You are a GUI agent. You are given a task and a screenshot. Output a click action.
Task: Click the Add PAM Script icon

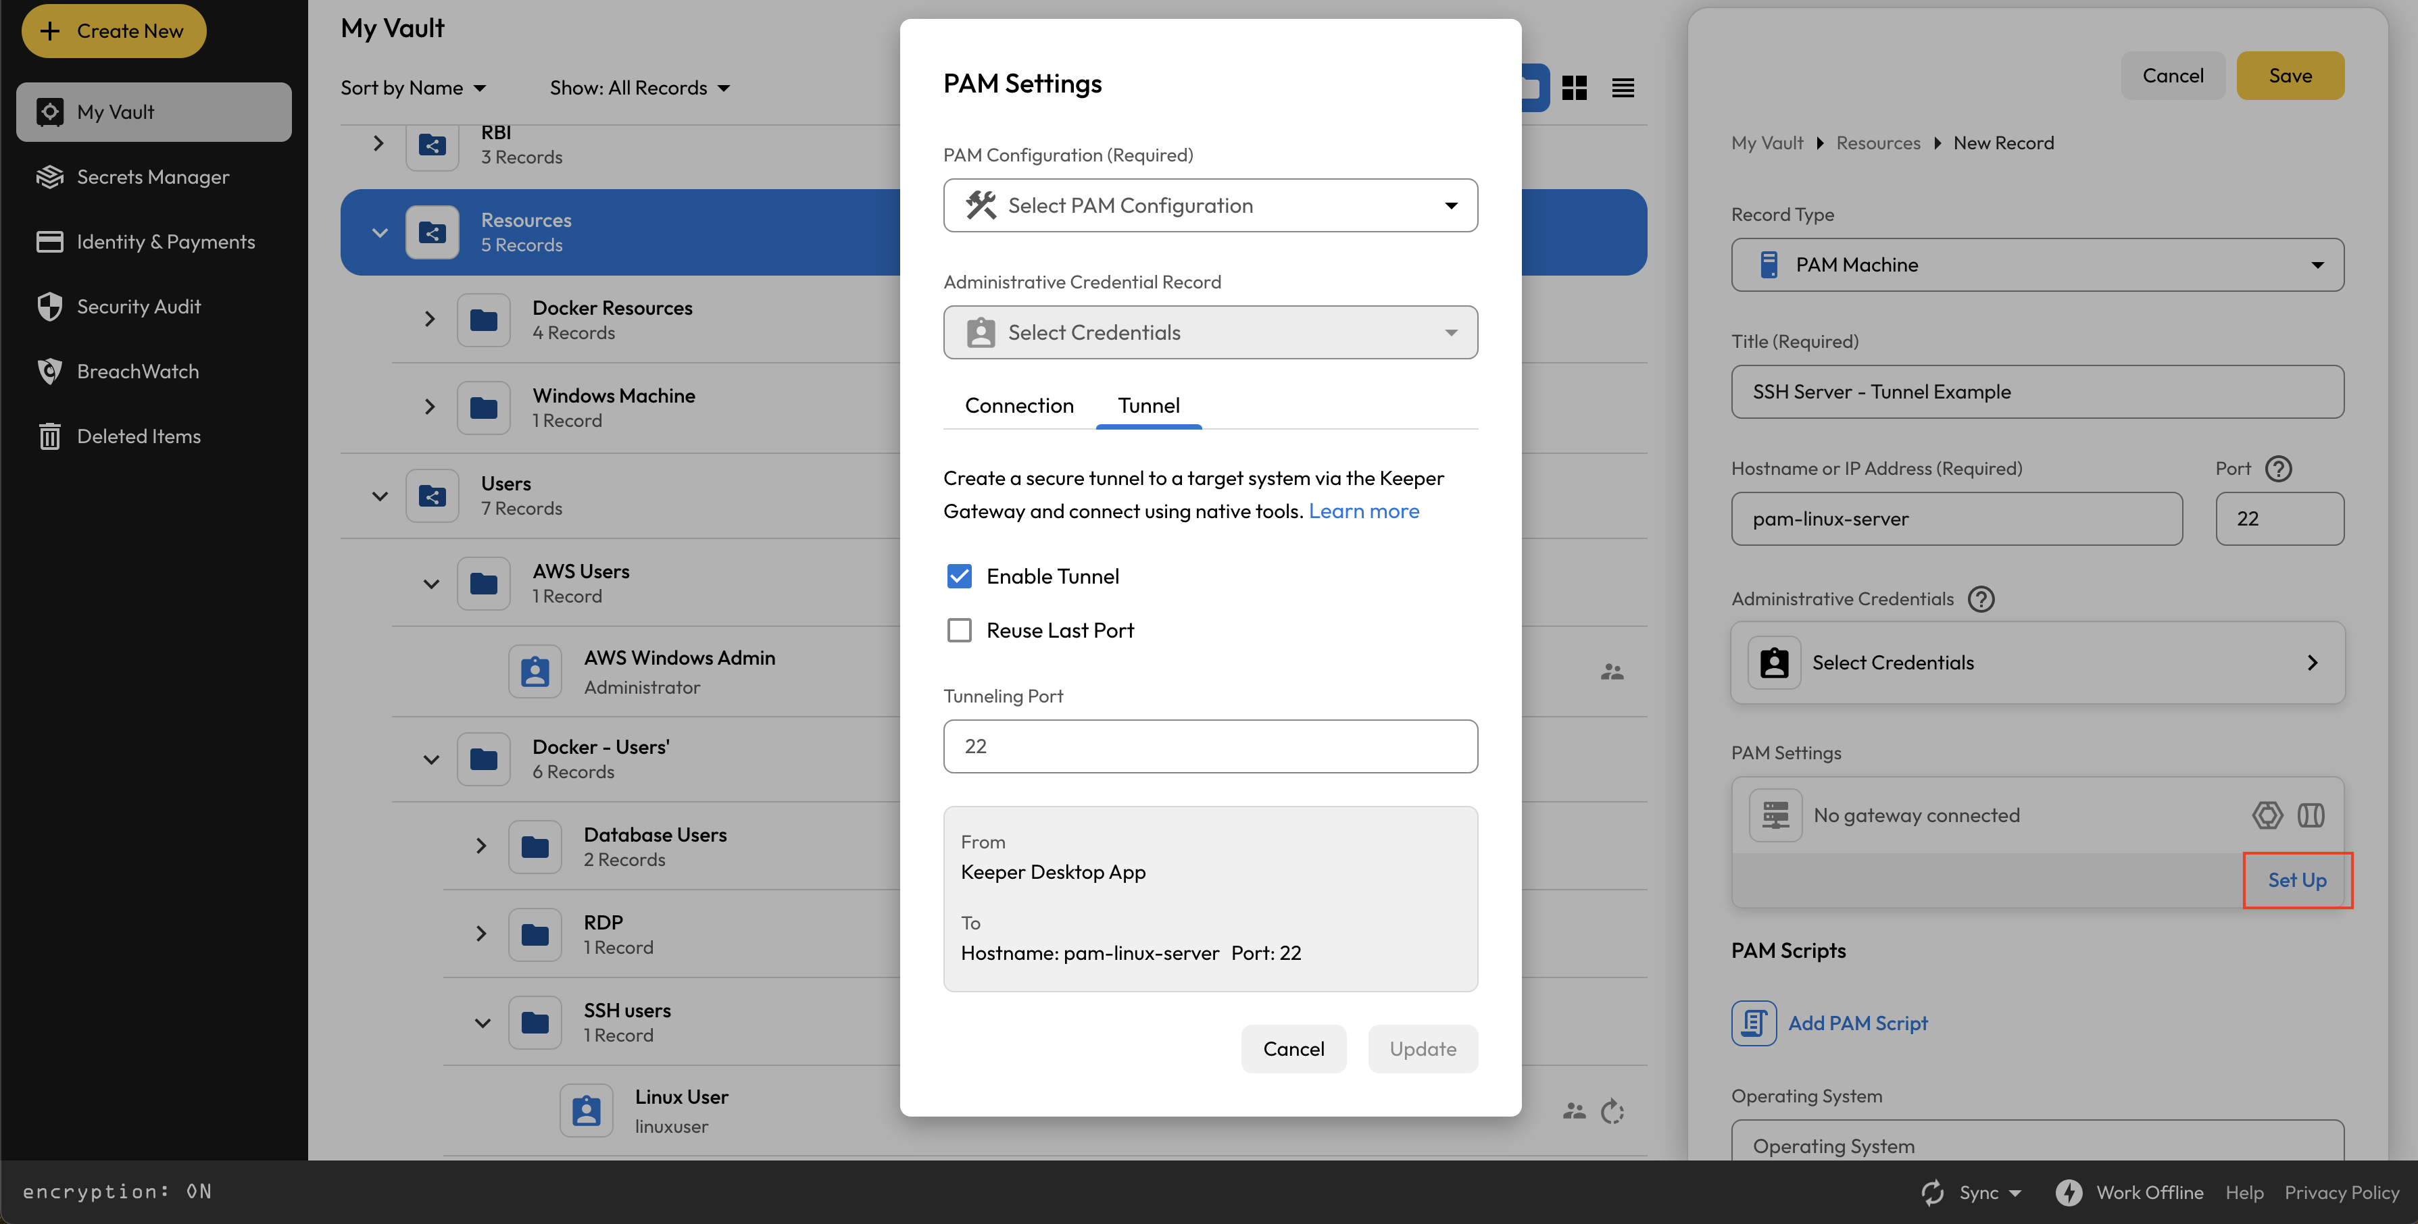tap(1754, 1022)
